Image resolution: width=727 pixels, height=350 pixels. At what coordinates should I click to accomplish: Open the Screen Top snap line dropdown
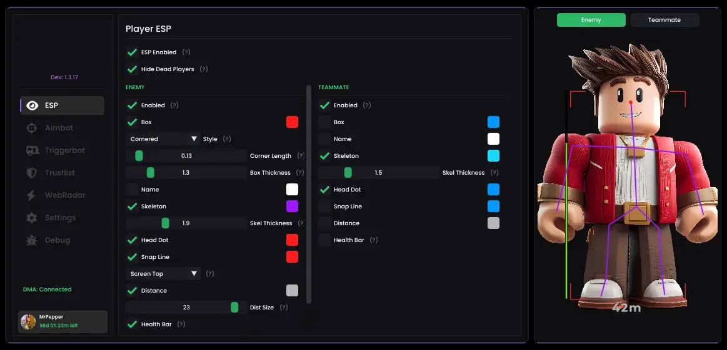163,274
